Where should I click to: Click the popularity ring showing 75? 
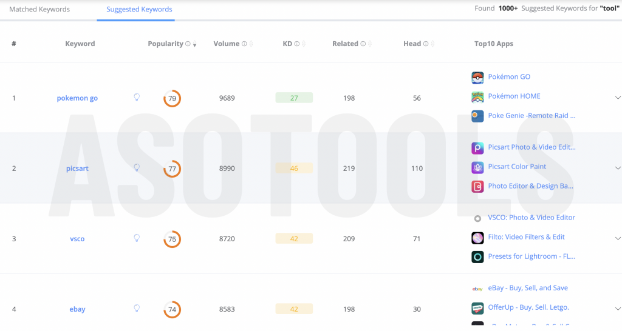pyautogui.click(x=172, y=239)
